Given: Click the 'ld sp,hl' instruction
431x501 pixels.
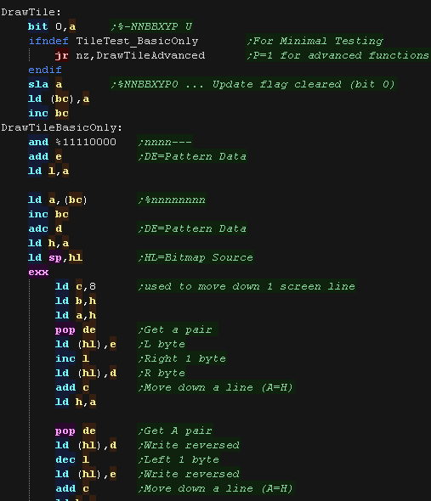Looking at the screenshot, I should click(x=55, y=257).
